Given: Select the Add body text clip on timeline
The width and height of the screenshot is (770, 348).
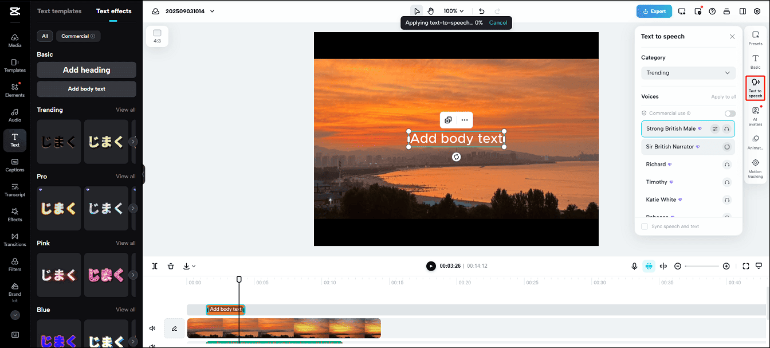Looking at the screenshot, I should 226,310.
